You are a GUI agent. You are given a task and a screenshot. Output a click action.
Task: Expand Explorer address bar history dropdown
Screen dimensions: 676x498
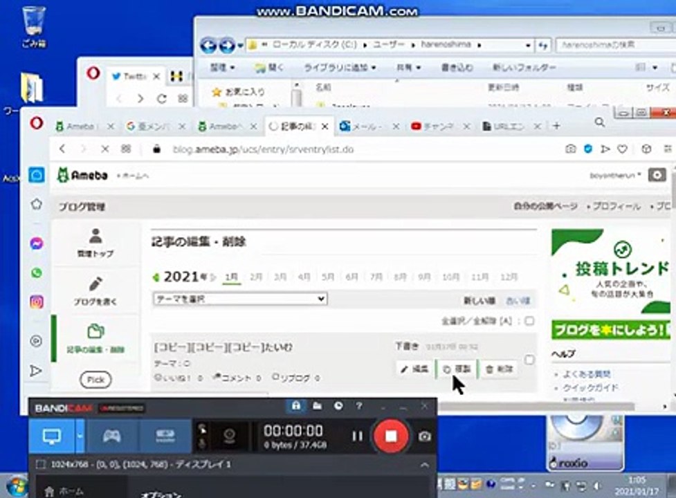(x=528, y=45)
